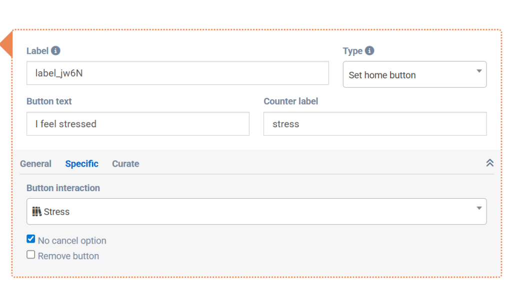This screenshot has height=283, width=512.
Task: Click the Label text field
Action: pyautogui.click(x=177, y=73)
